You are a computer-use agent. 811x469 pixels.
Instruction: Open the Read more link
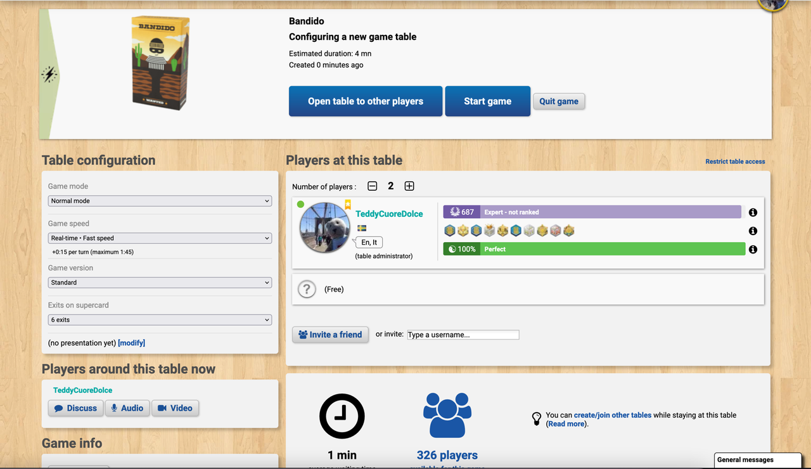566,424
